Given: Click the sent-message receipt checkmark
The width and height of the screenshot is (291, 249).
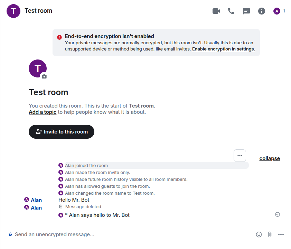Looking at the screenshot, I should tap(278, 214).
